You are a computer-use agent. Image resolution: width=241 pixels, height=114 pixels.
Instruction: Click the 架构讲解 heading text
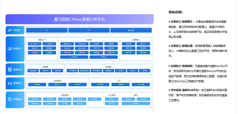176,12
